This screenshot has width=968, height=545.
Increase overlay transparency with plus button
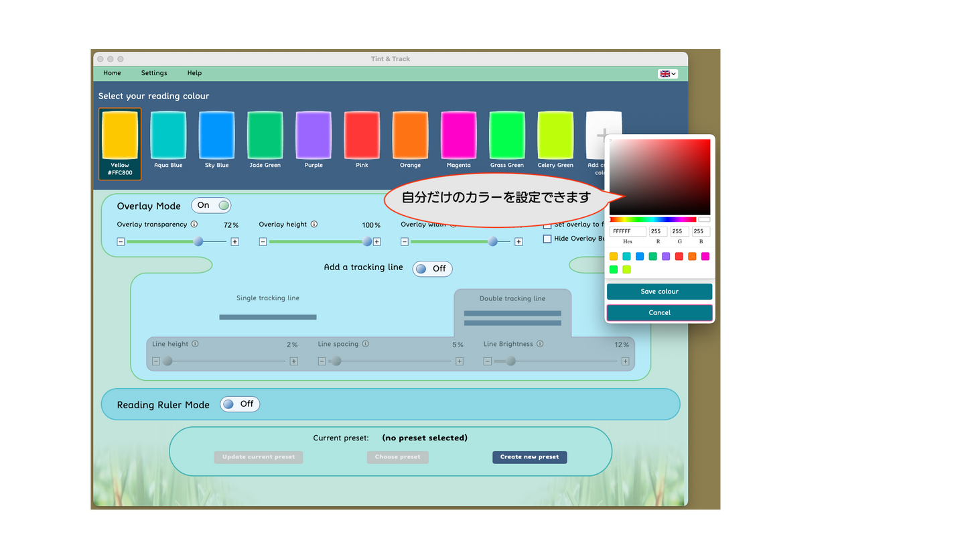[235, 242]
